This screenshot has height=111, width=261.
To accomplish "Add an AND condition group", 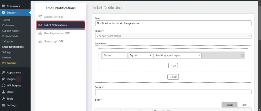I will click(173, 77).
